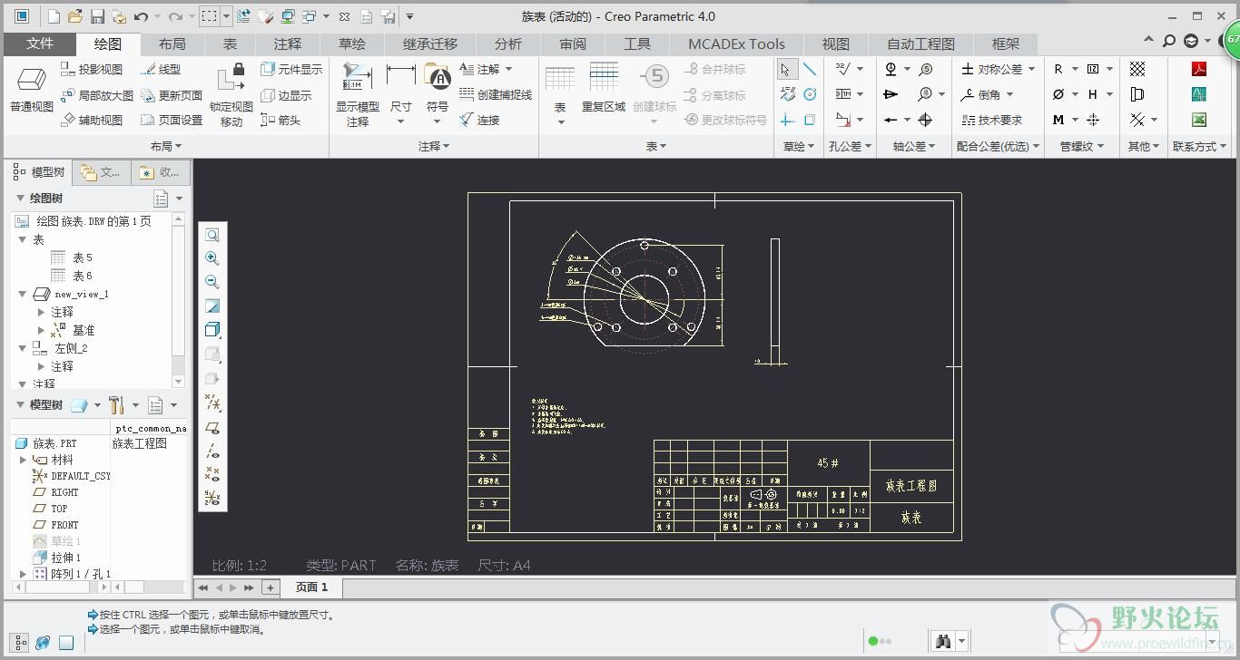This screenshot has height=660, width=1240.
Task: Click the repaint icon in graphics toolbar
Action: [212, 306]
